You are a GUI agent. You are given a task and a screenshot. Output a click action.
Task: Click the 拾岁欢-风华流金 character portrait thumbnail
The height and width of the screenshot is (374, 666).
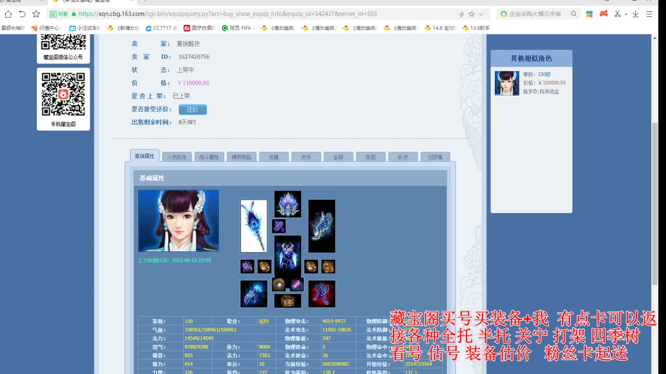pos(507,84)
